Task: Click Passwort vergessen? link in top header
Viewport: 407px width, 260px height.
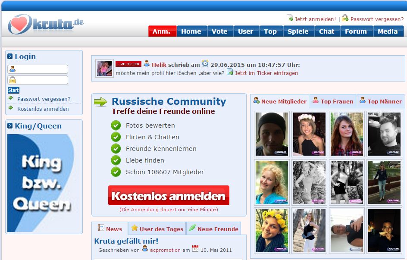Action: (377, 19)
